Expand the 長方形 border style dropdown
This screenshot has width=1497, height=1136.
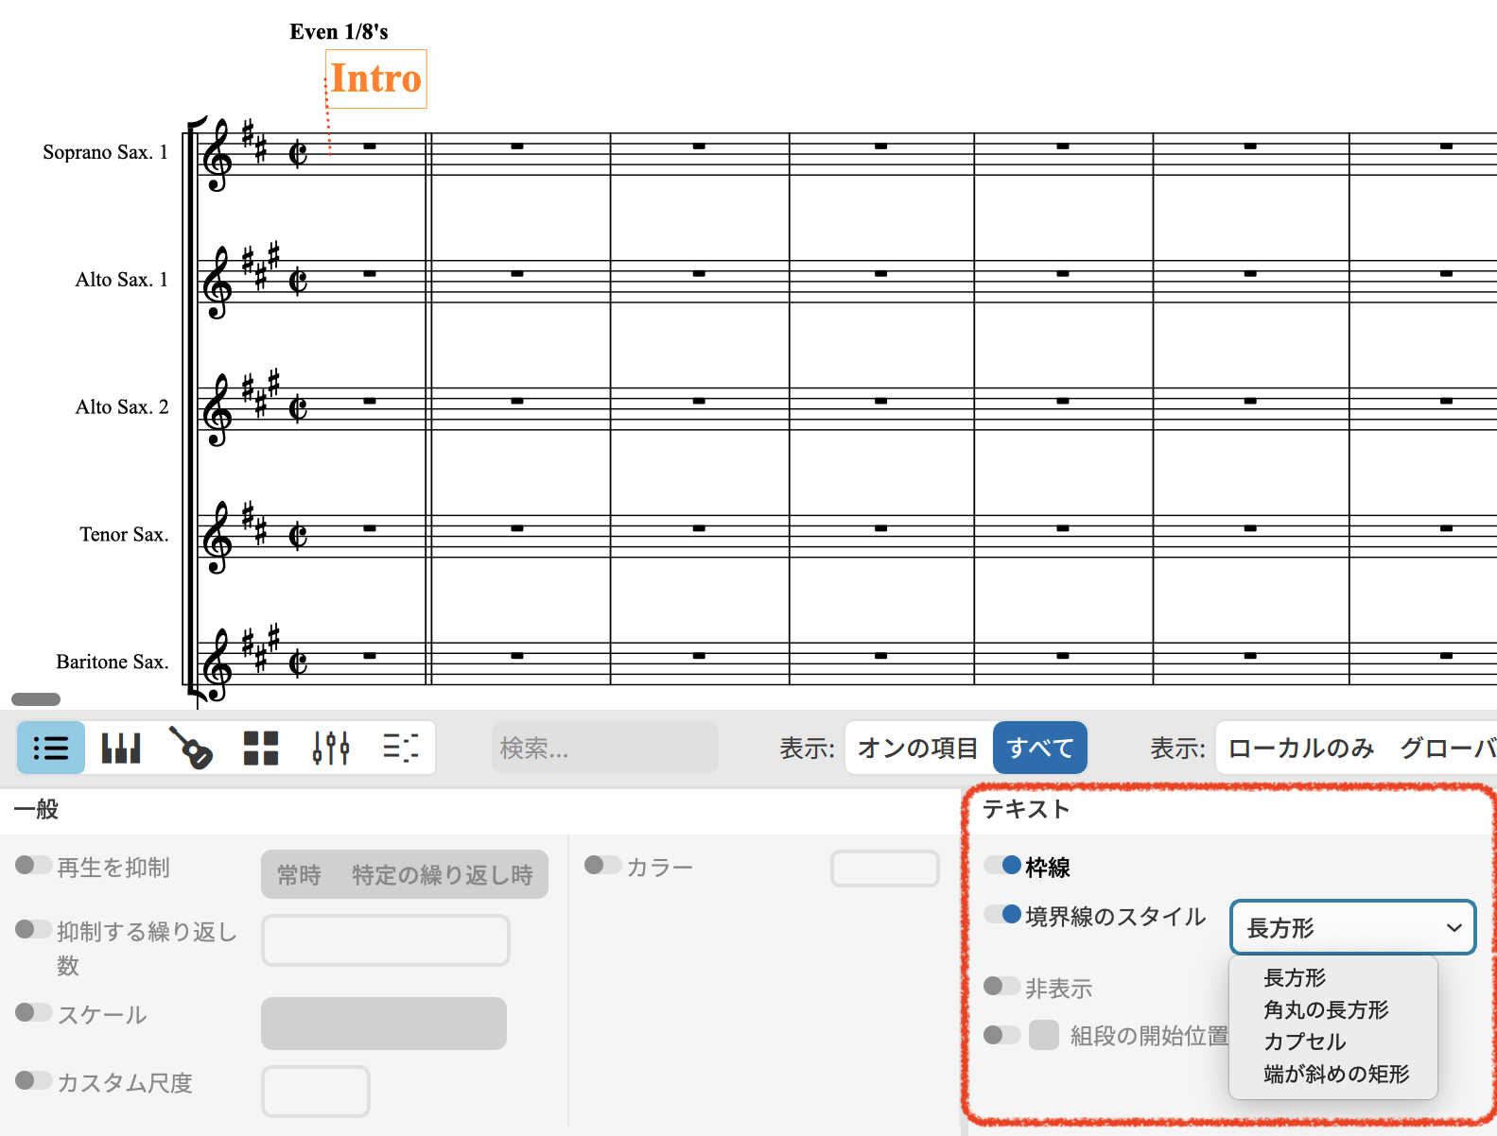tap(1352, 927)
